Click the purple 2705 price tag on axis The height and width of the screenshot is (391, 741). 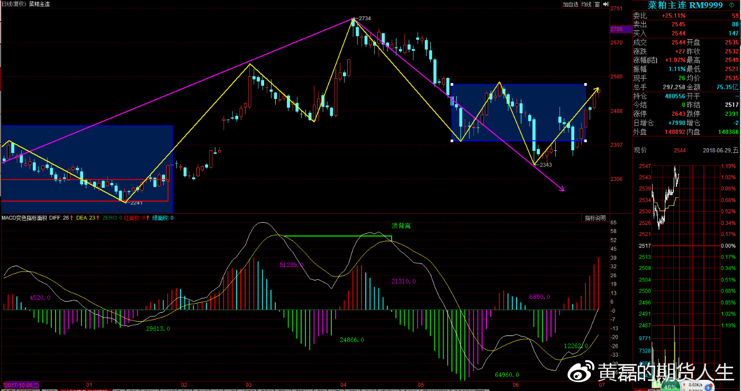620,29
